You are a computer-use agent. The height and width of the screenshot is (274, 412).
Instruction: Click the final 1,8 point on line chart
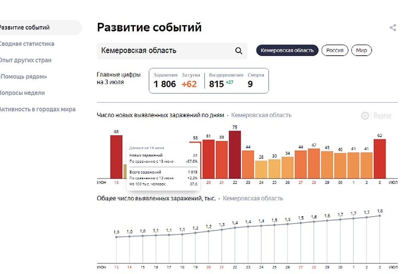click(x=380, y=216)
